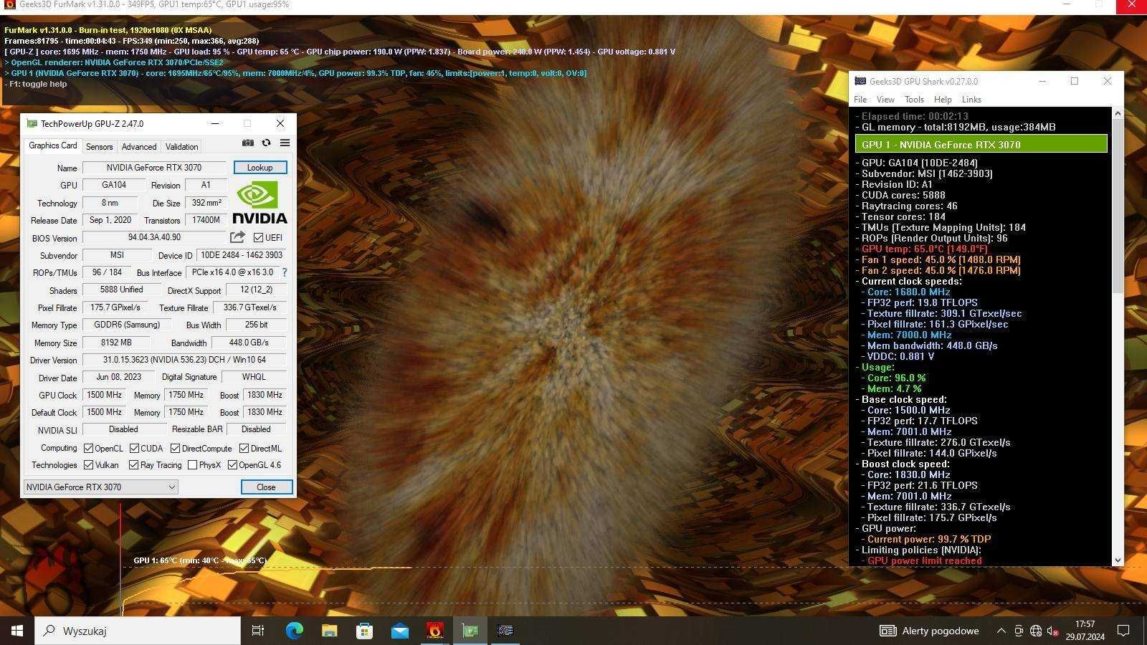
Task: Click the Wyszukaj search box
Action: tap(138, 631)
